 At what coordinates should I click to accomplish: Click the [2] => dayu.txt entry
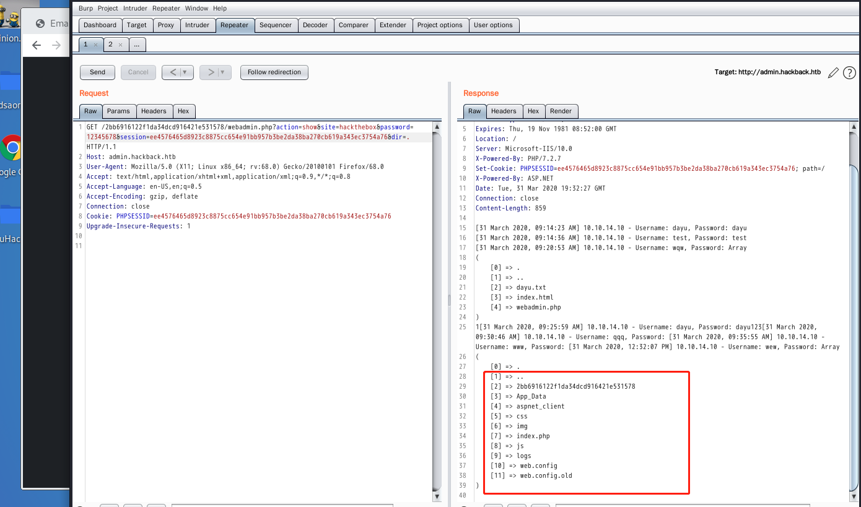click(518, 287)
